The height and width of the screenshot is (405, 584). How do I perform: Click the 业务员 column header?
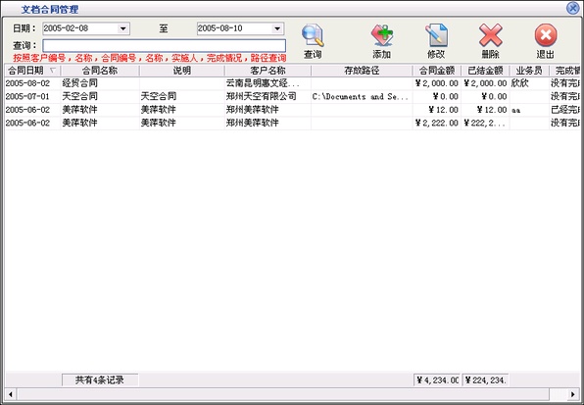click(529, 71)
